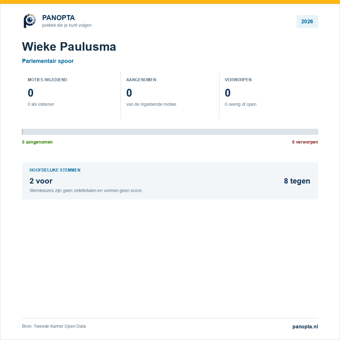The height and width of the screenshot is (340, 340).
Task: Select the 2 voor vote count
Action: click(x=41, y=181)
